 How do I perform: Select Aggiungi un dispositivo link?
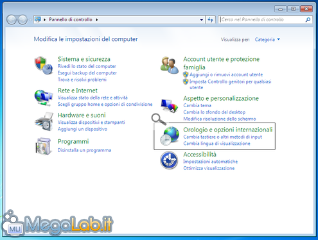click(x=82, y=129)
